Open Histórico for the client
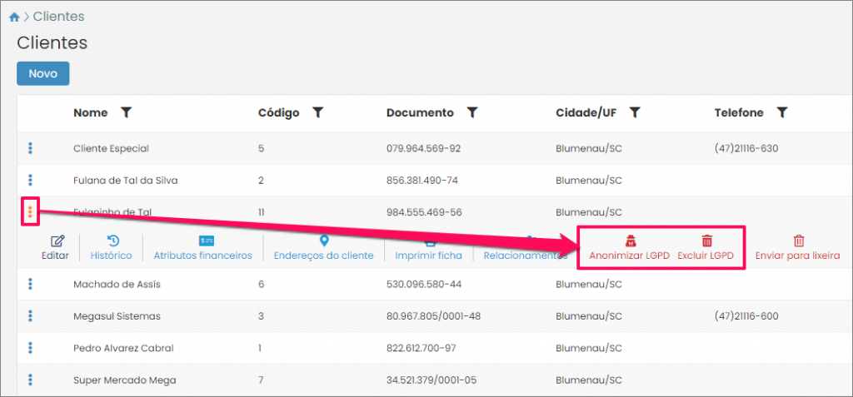Viewport: 853px width, 397px height. click(111, 248)
